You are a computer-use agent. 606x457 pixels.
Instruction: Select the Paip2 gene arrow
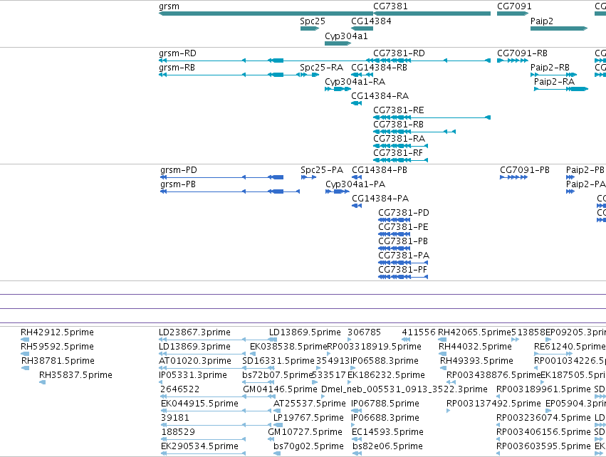[x=559, y=28]
